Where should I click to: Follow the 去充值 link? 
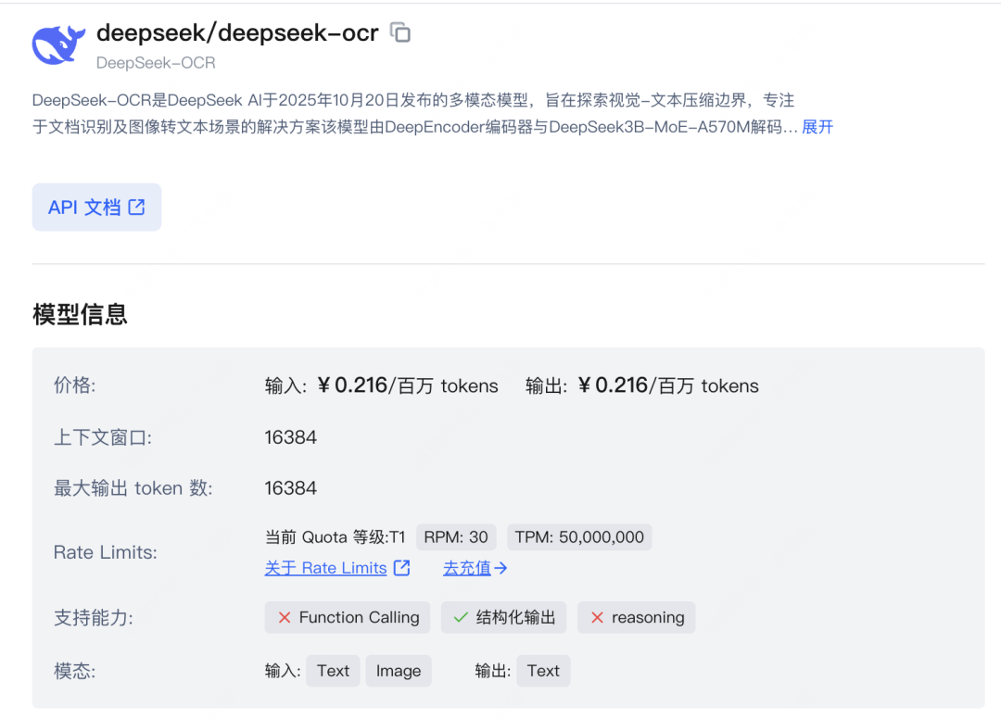tap(466, 568)
